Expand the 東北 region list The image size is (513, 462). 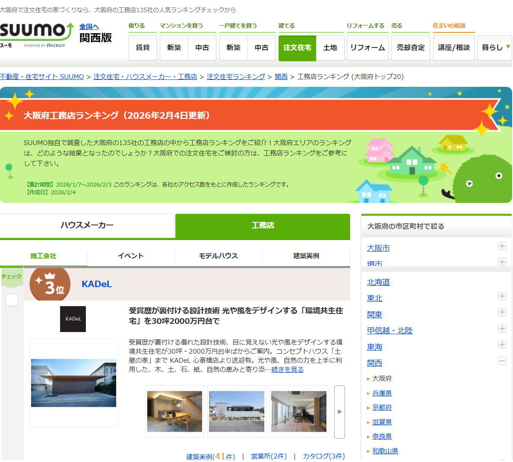point(502,296)
